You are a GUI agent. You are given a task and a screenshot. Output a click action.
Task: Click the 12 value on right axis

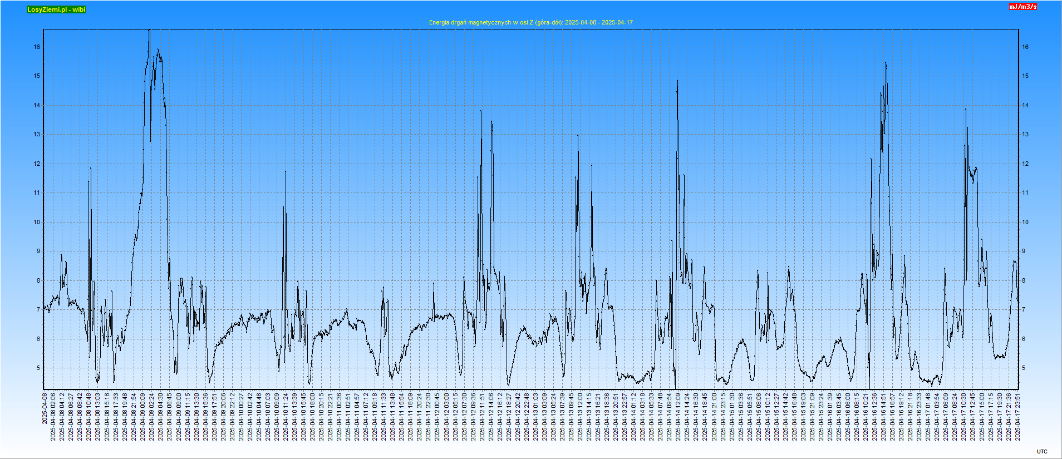[x=1025, y=164]
